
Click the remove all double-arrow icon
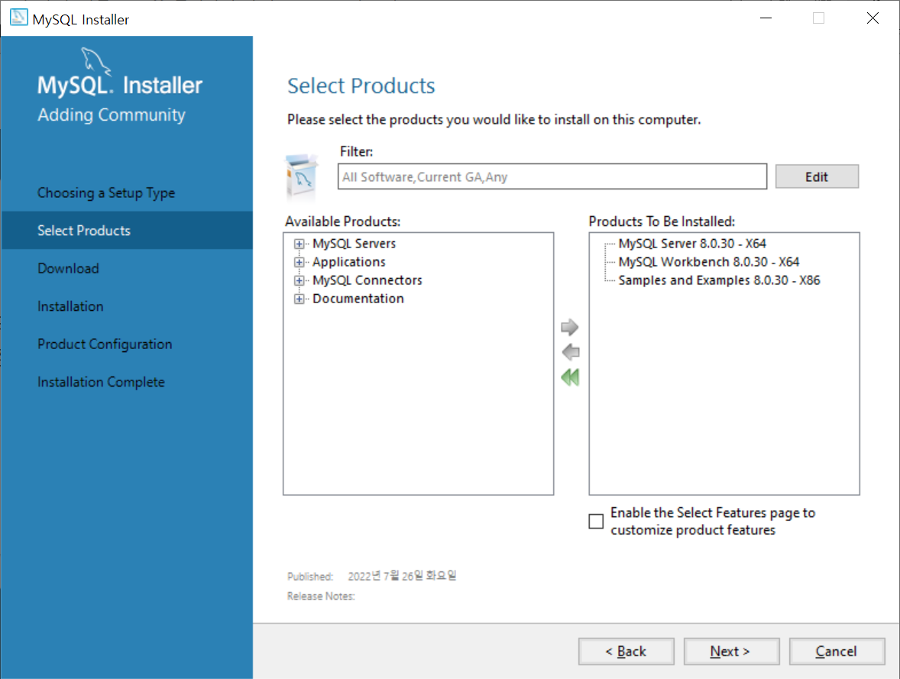(570, 377)
